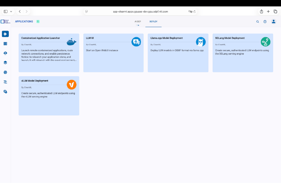This screenshot has width=281, height=183.
Task: Open the vLLM Model Deployment card
Action: pyautogui.click(x=49, y=96)
